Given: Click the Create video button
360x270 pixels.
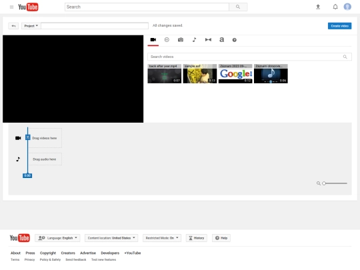Looking at the screenshot, I should pos(339,26).
